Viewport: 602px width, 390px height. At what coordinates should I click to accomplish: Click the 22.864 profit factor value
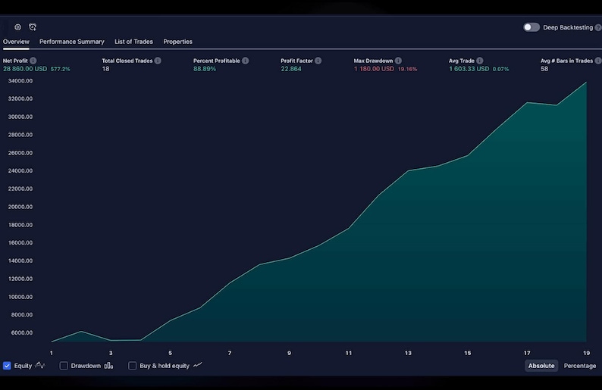pyautogui.click(x=291, y=69)
